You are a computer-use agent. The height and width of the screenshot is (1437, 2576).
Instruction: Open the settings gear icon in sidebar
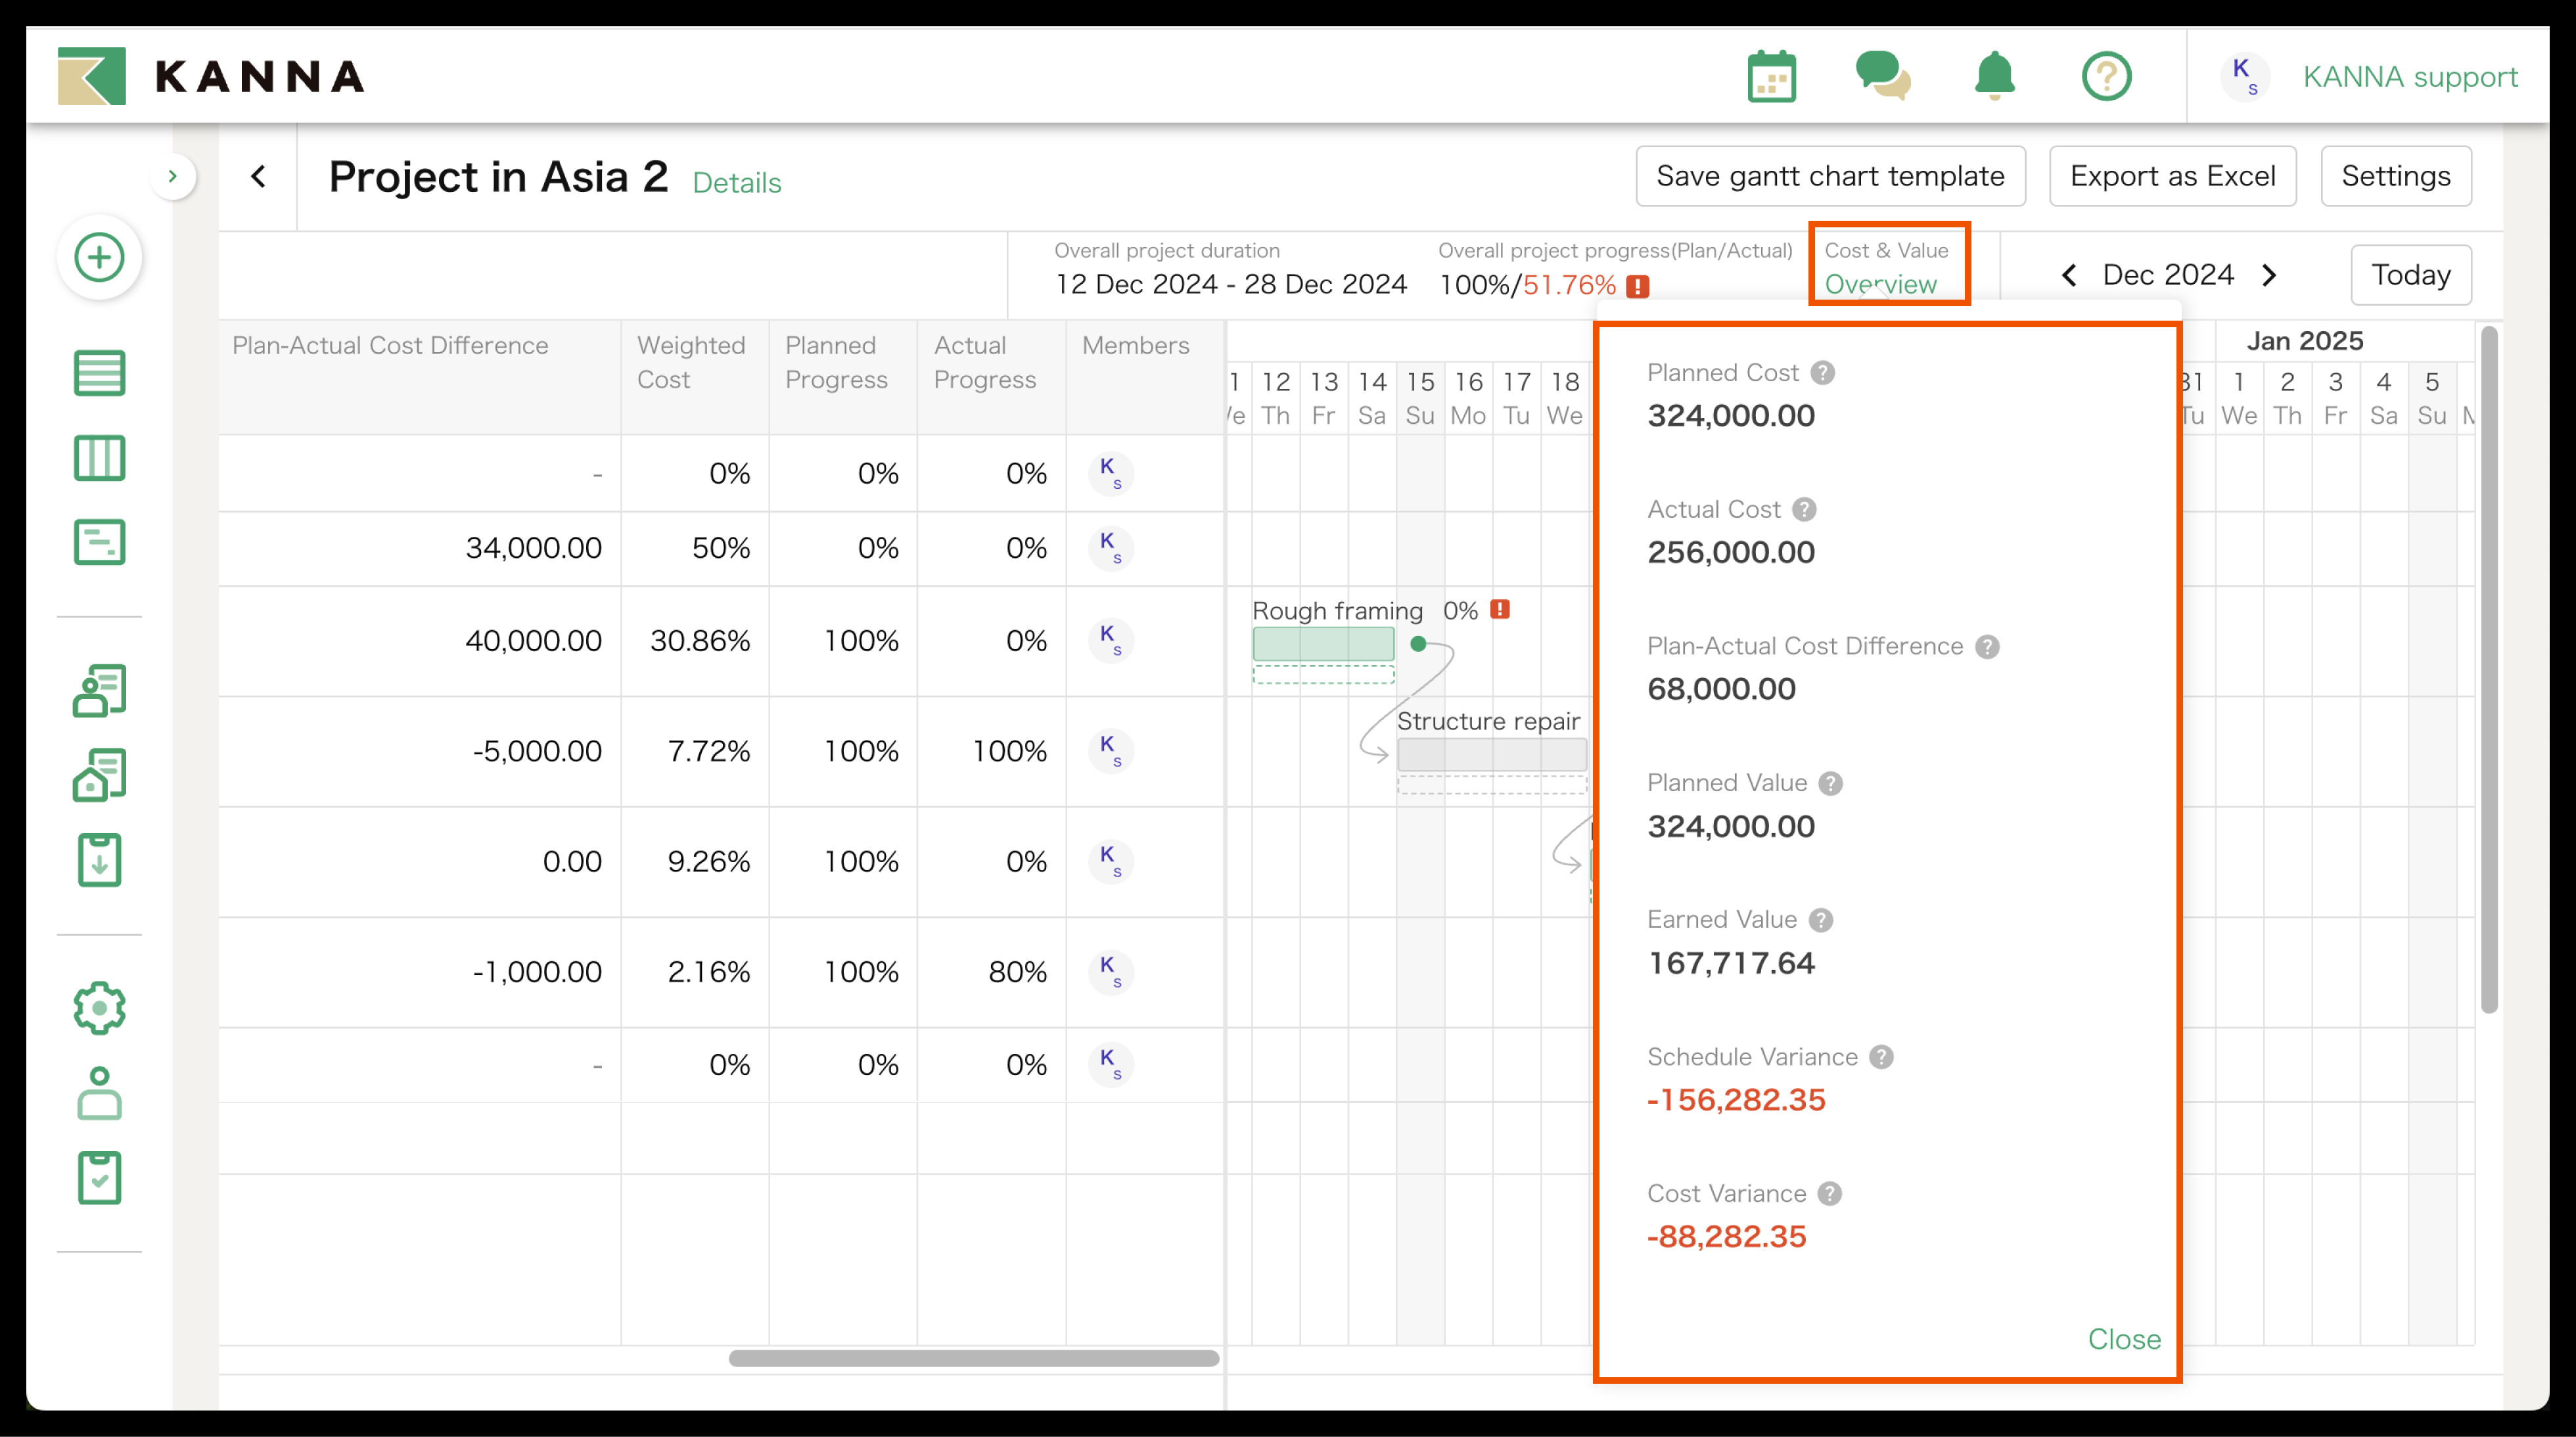99,1007
